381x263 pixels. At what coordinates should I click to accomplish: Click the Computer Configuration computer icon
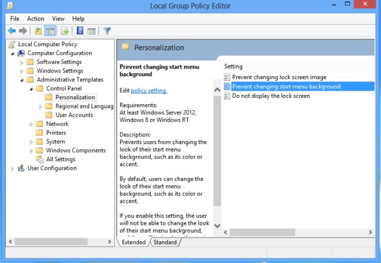pyautogui.click(x=21, y=53)
